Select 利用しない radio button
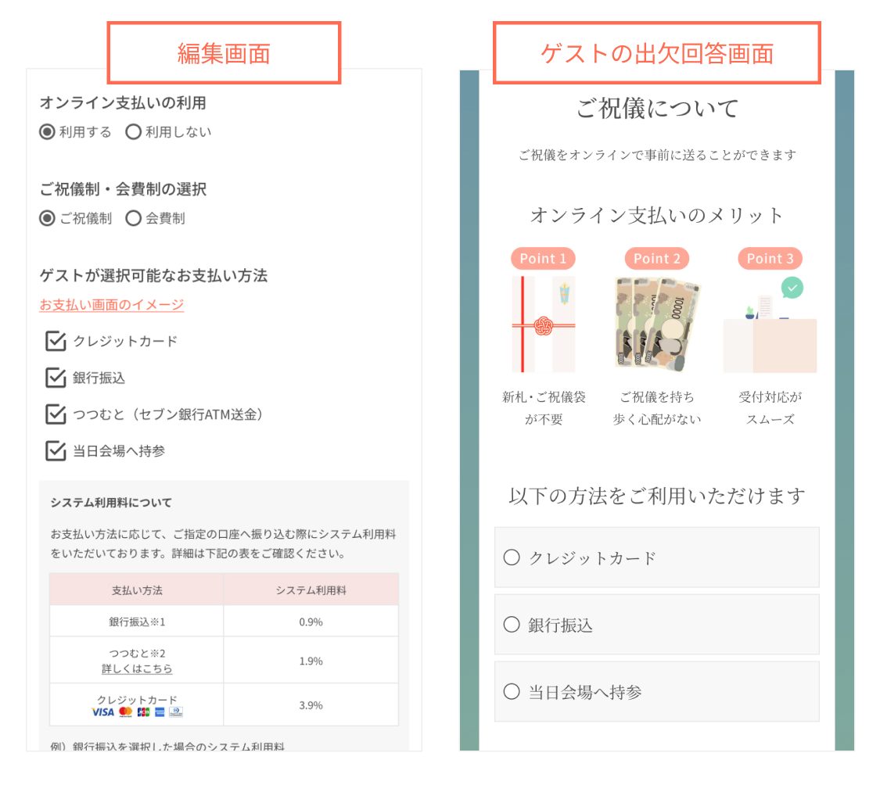The image size is (880, 792). [x=134, y=132]
